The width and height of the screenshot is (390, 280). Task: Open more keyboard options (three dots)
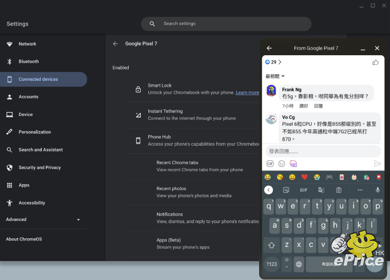[360, 190]
